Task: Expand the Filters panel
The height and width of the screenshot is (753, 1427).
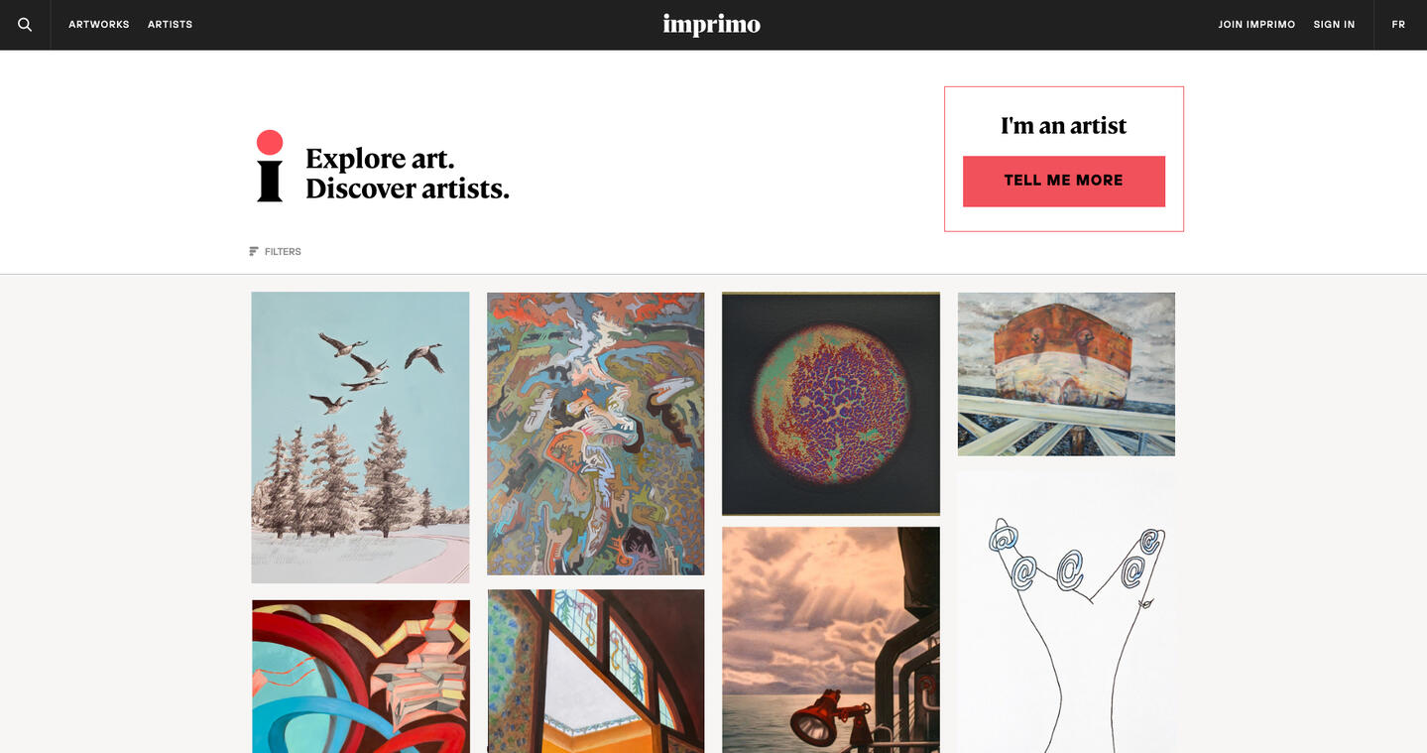Action: coord(282,252)
